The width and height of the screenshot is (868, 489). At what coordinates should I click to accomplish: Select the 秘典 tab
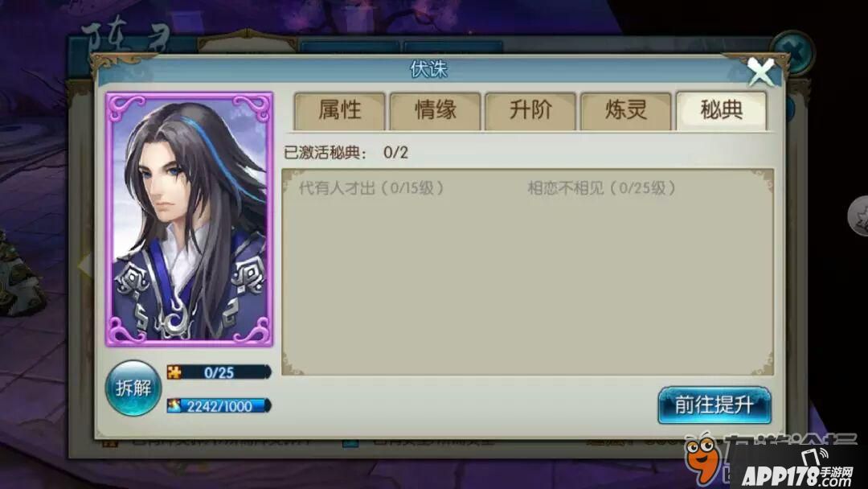(721, 111)
